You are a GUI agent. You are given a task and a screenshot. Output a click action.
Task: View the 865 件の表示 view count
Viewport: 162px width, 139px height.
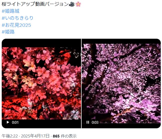coord(65,136)
